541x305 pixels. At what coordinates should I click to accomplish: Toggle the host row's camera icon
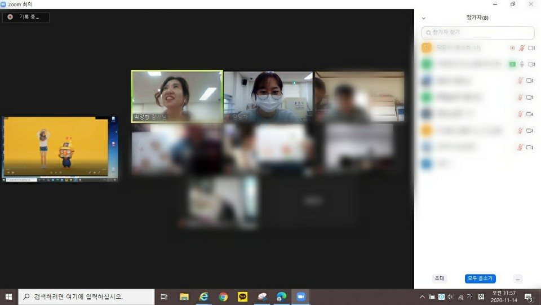(x=531, y=48)
